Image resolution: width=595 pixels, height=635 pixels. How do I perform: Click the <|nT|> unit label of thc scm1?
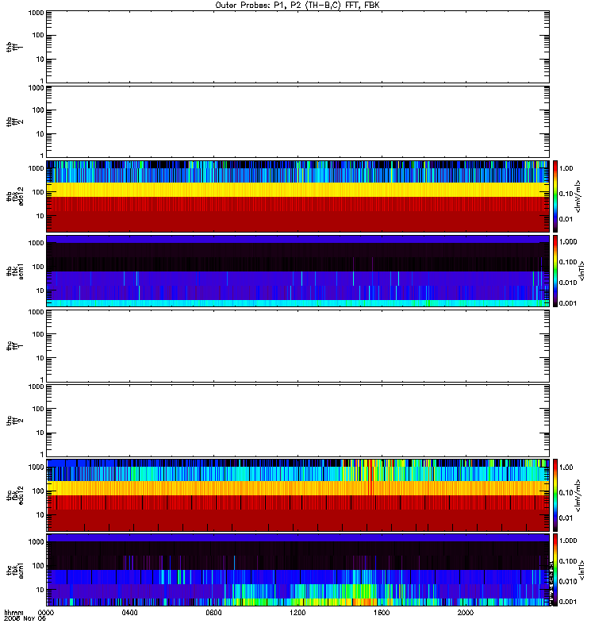tap(582, 570)
